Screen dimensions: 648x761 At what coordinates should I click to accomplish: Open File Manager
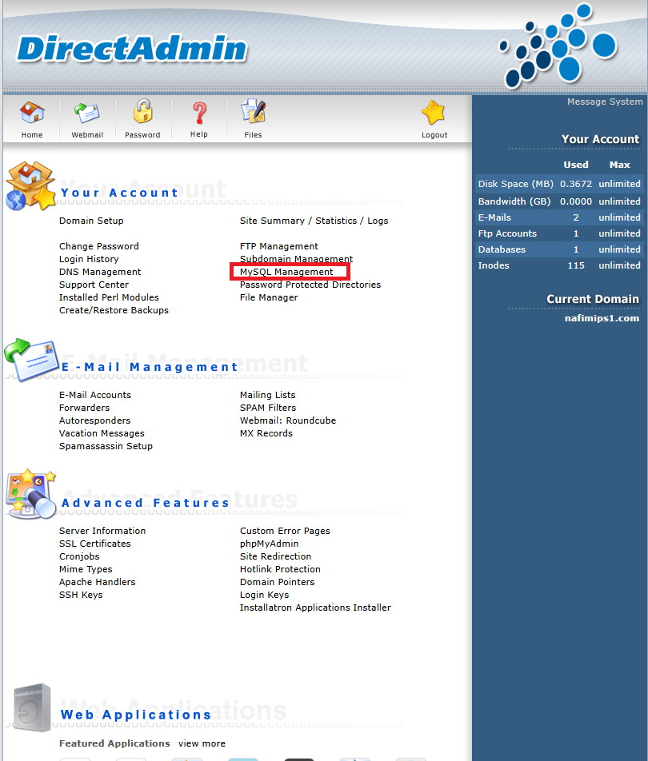point(269,297)
